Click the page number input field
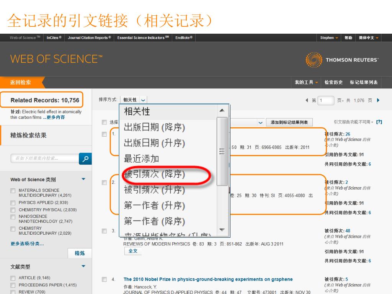The image size is (392, 294). click(x=326, y=101)
